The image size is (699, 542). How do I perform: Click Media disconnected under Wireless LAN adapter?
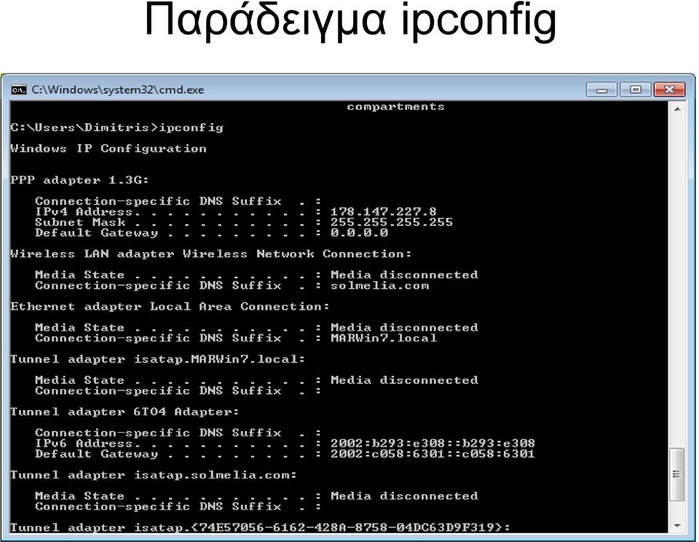pyautogui.click(x=404, y=275)
